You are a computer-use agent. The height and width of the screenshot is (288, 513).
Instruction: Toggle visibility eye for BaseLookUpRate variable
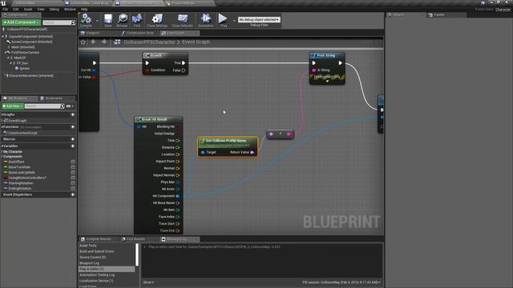[73, 173]
